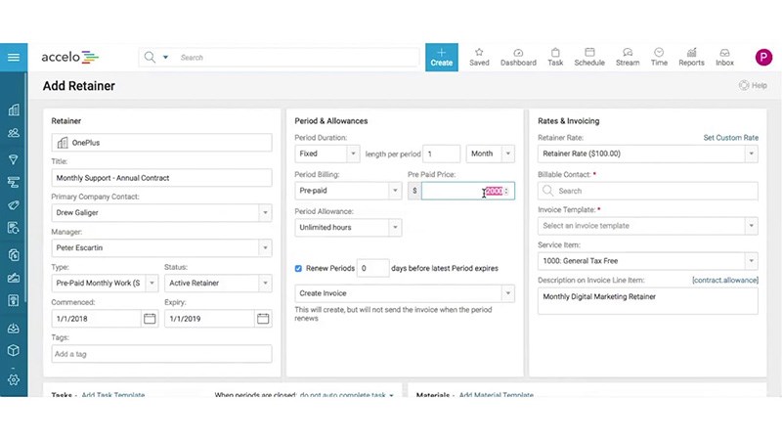Open Sales from sidebar funnel icon
This screenshot has width=782, height=440.
pyautogui.click(x=14, y=159)
